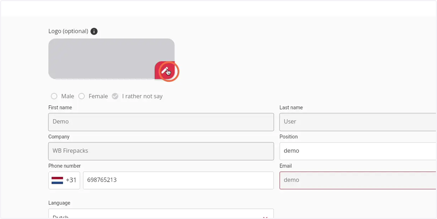
Task: Choose the I rather not say option
Action: pyautogui.click(x=115, y=96)
